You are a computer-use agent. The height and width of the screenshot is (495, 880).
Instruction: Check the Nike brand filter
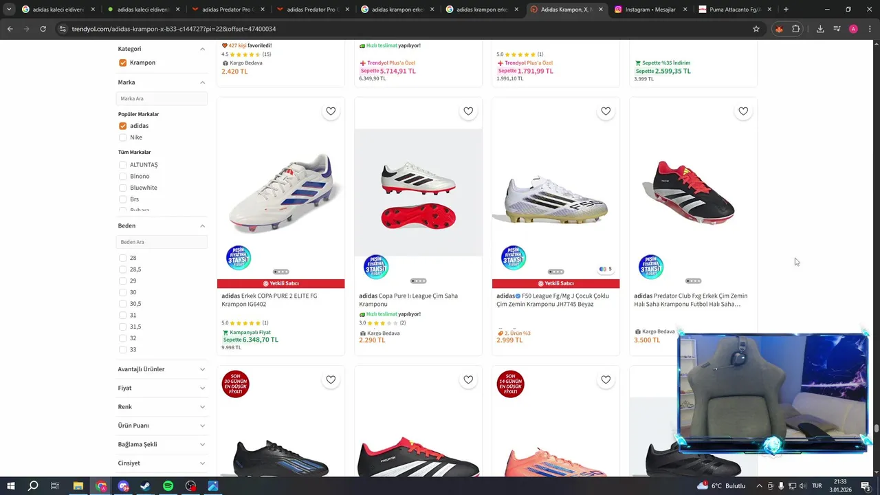[122, 137]
